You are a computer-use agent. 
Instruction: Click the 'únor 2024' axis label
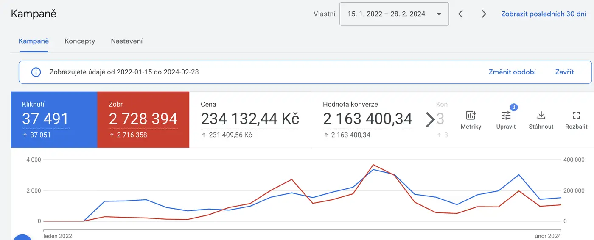click(x=548, y=236)
